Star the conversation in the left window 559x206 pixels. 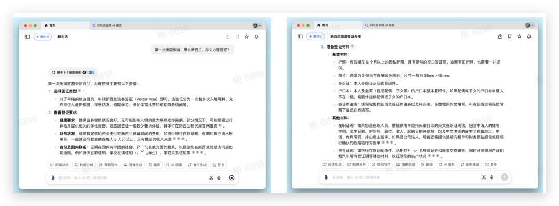[x=247, y=37]
